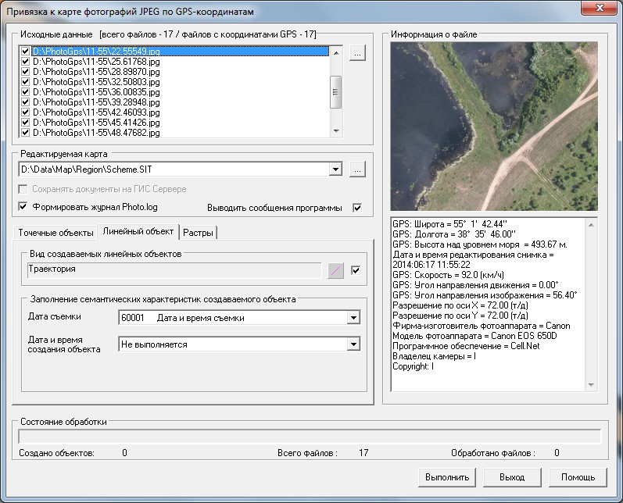Switch to the Точечные объекты tab

[55, 232]
